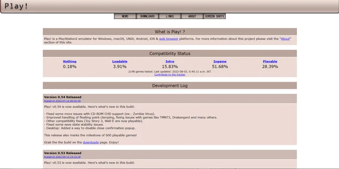Open the DOWNLOADS navigation tab

point(147,16)
